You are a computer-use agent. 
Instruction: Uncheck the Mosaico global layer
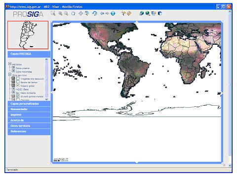[x=18, y=86]
